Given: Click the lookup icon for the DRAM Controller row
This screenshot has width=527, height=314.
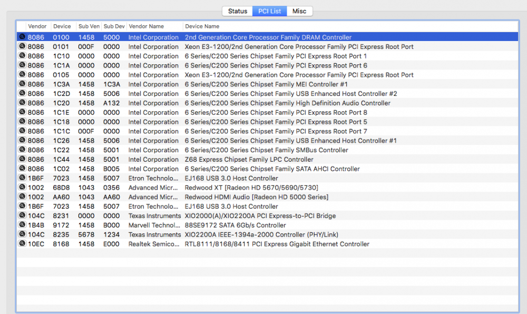Looking at the screenshot, I should (22, 36).
